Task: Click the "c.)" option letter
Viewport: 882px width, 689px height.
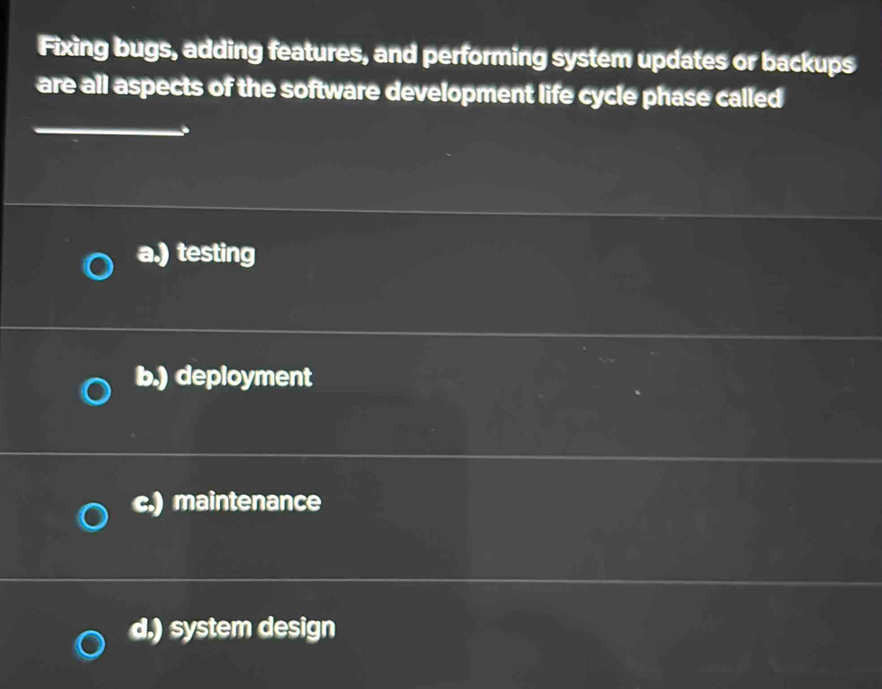Action: 149,502
